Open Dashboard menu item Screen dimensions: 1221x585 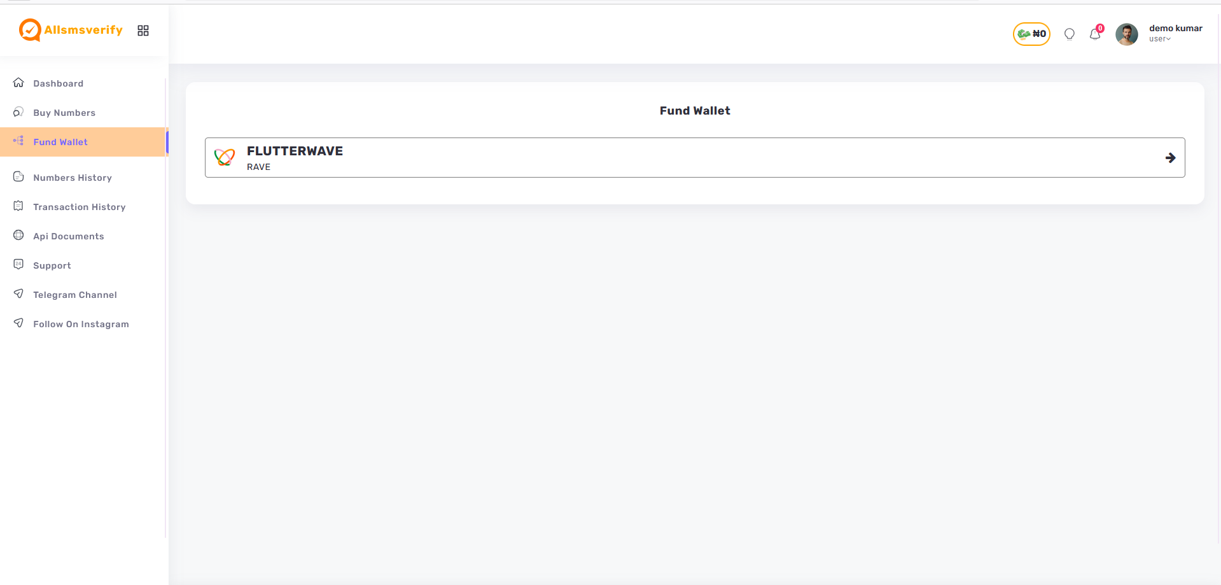click(59, 83)
